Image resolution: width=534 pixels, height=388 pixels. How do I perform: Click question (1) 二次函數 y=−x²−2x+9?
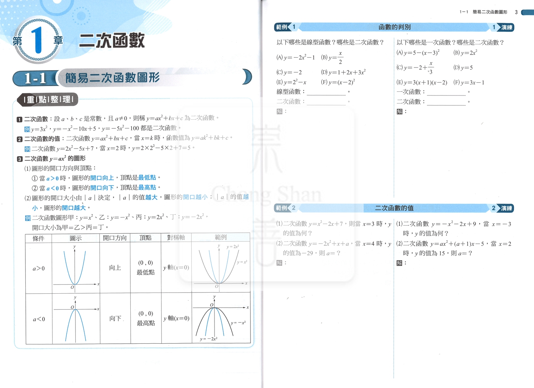(x=454, y=229)
